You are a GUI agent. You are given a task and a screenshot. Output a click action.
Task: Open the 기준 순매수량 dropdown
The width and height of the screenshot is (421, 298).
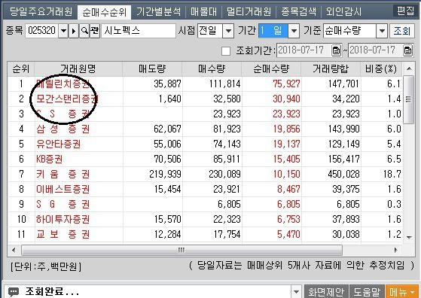(x=382, y=31)
